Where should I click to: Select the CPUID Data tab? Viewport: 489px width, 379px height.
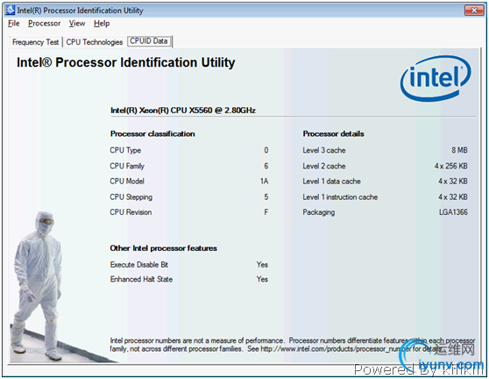click(149, 41)
